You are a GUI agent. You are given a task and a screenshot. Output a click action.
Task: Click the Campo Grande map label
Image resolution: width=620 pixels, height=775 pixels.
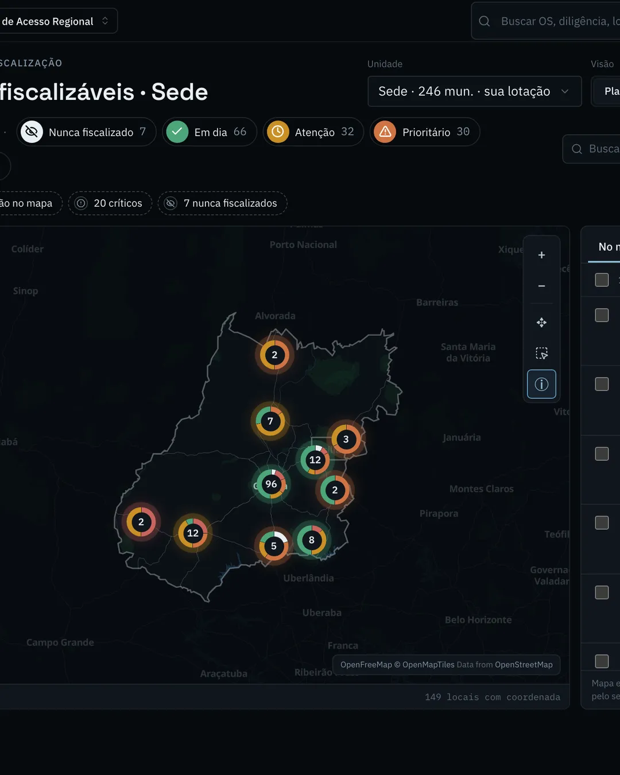click(x=60, y=642)
